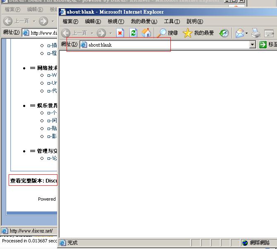
Task: Open the Mail button dropdown arrow
Action: [x=247, y=33]
